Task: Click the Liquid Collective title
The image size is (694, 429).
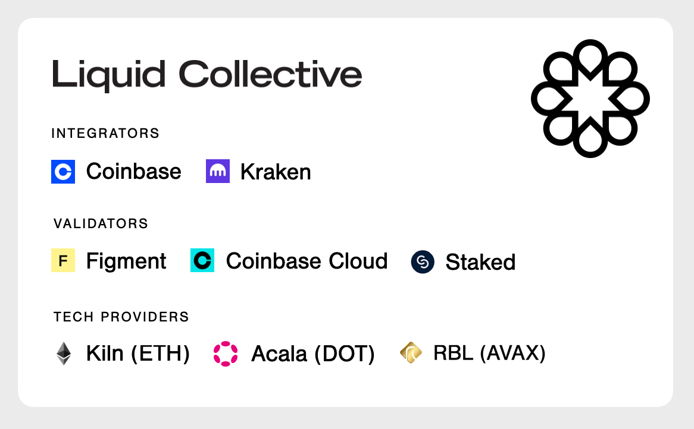Action: tap(207, 75)
